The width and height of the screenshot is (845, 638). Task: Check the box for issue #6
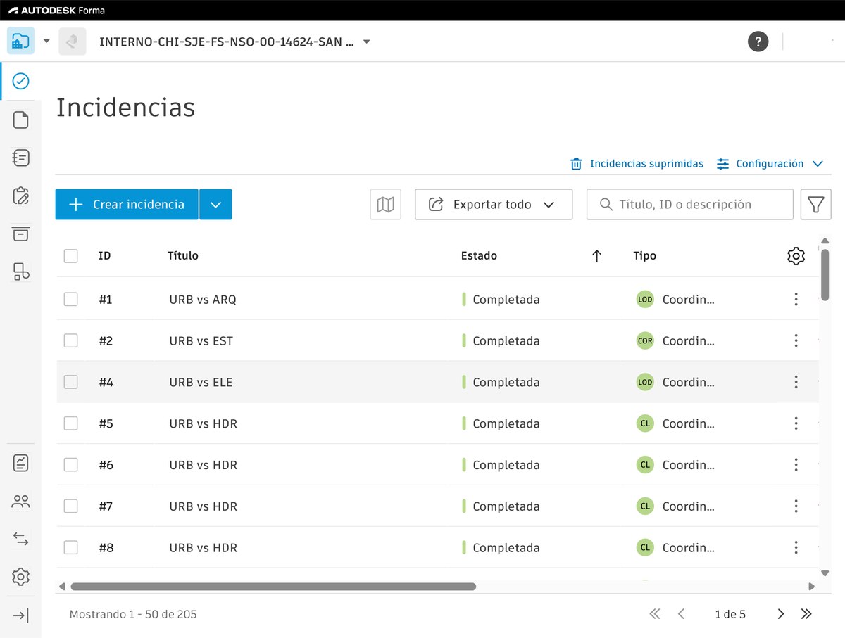pos(70,465)
